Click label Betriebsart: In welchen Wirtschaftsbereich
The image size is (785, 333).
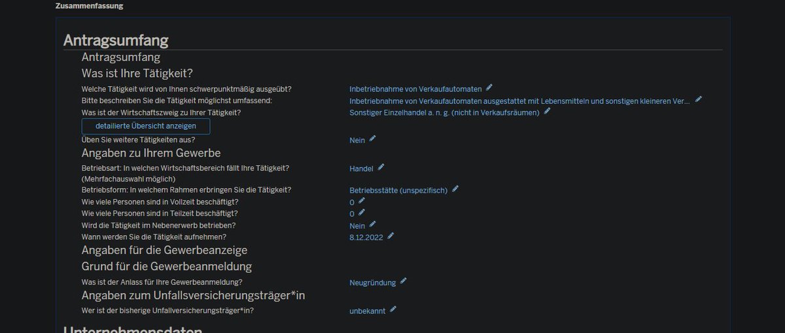(x=185, y=168)
